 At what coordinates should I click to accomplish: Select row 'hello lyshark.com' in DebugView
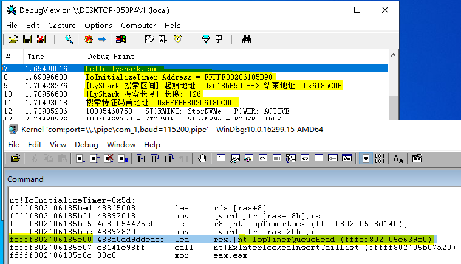[x=195, y=69]
